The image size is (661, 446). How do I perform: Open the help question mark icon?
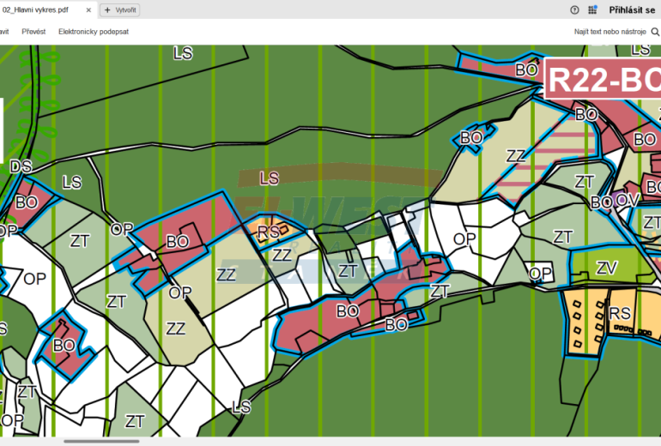[574, 10]
